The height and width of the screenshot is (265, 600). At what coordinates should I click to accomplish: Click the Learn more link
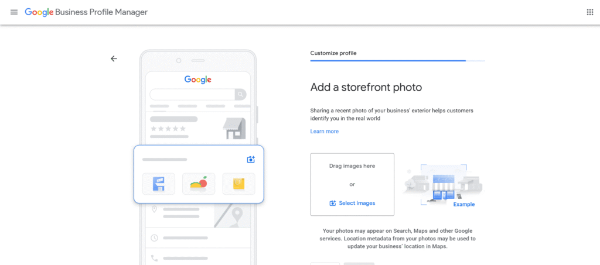tap(324, 132)
